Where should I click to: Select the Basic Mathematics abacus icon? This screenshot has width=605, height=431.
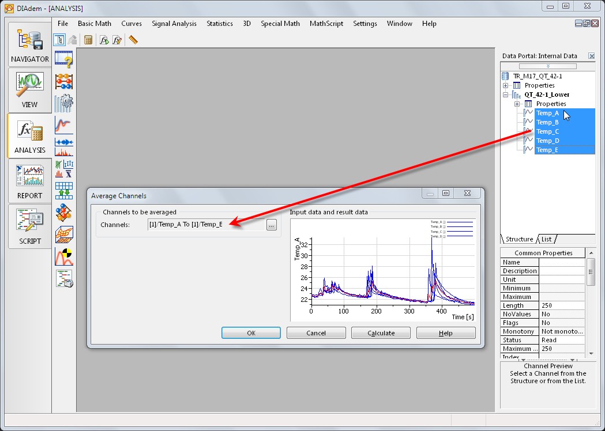(x=62, y=81)
